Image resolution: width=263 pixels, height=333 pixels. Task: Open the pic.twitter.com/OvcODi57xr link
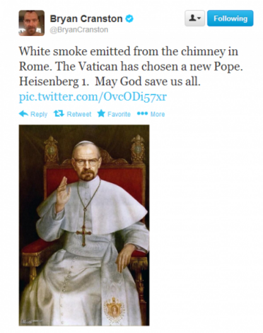click(93, 96)
